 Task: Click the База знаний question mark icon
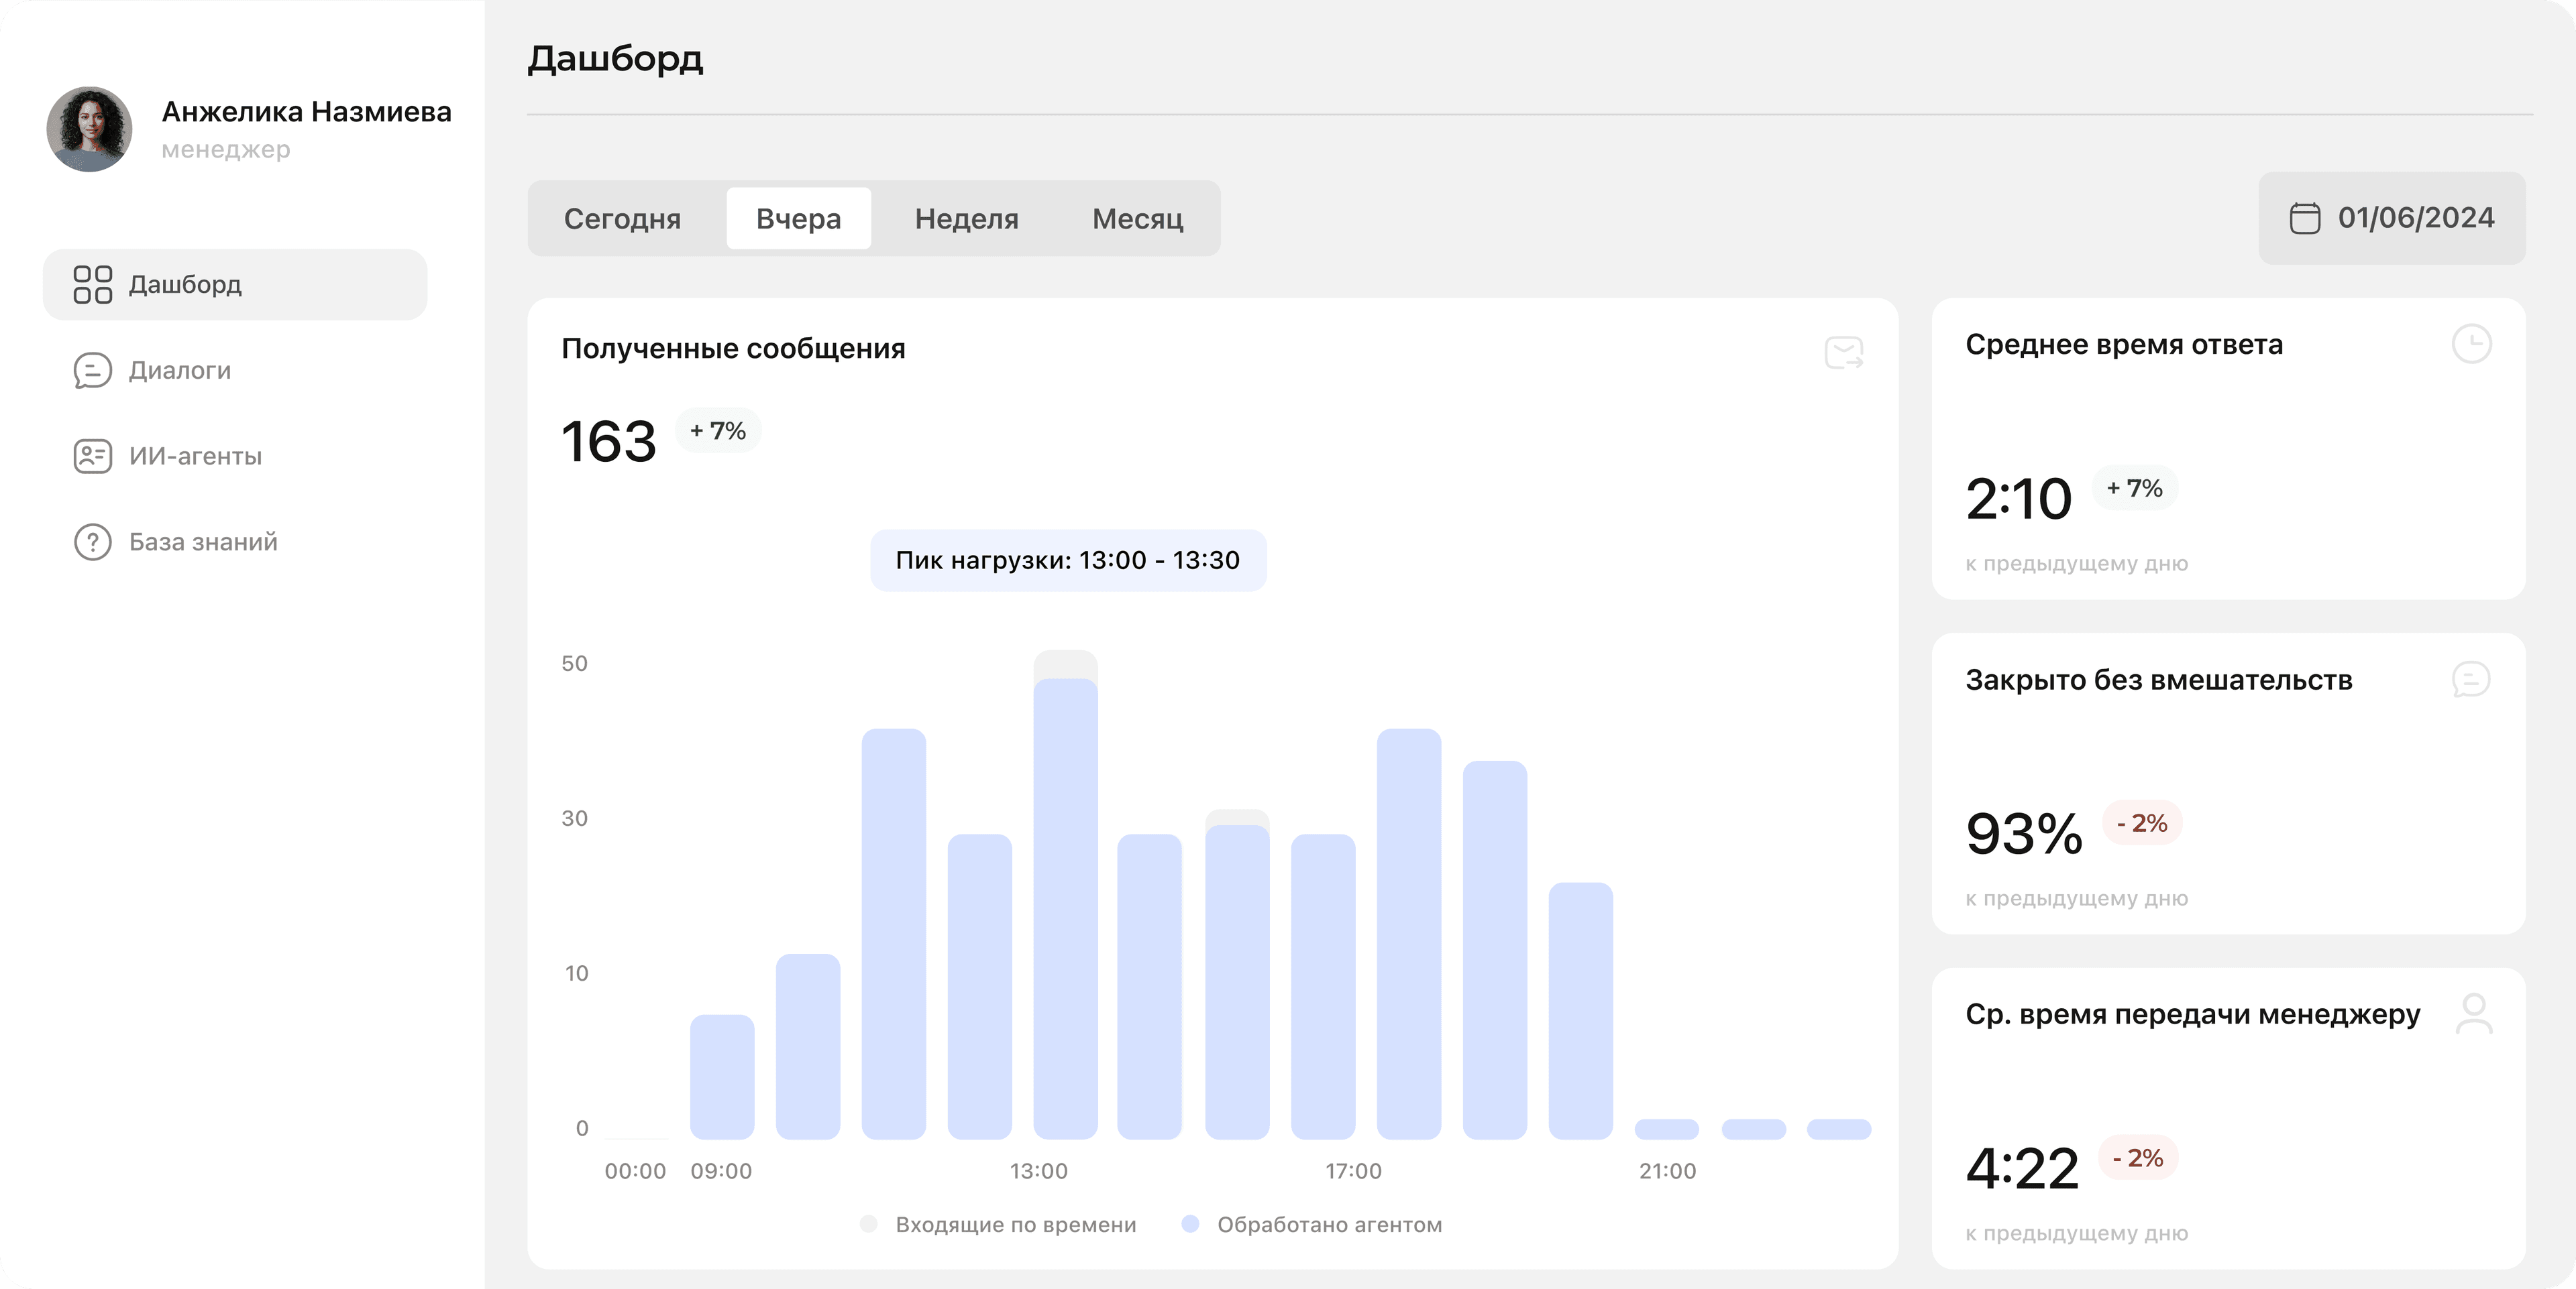(92, 542)
